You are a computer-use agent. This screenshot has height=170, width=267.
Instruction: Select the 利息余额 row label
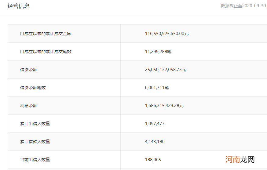[x=28, y=106]
